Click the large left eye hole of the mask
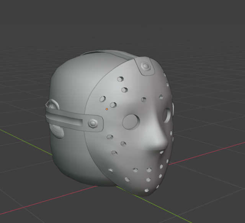The image size is (245, 223). point(131,122)
